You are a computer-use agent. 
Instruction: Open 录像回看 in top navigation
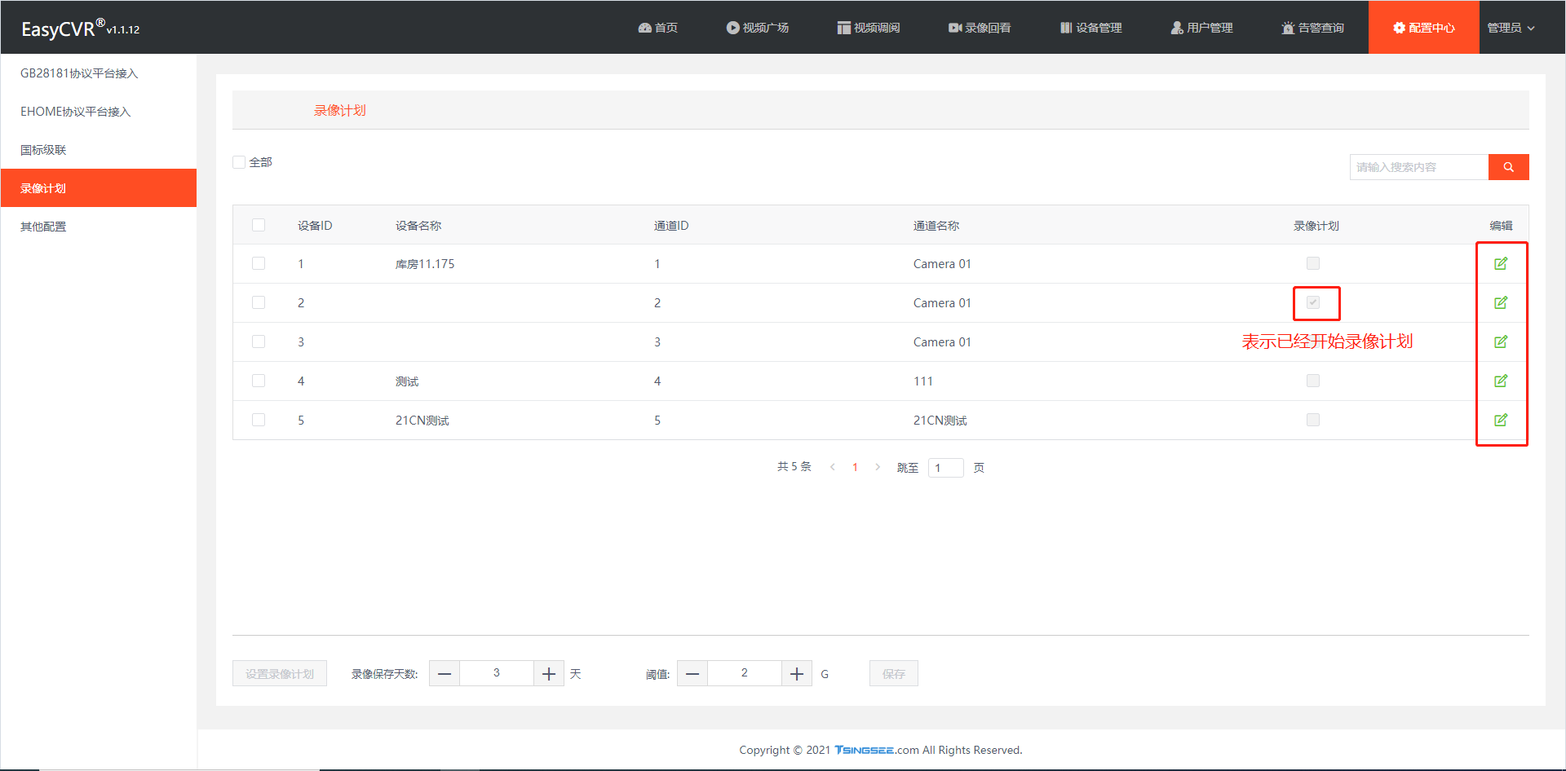coord(980,28)
